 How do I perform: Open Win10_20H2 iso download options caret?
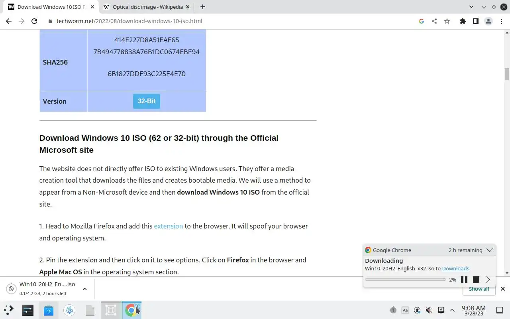coord(85,289)
